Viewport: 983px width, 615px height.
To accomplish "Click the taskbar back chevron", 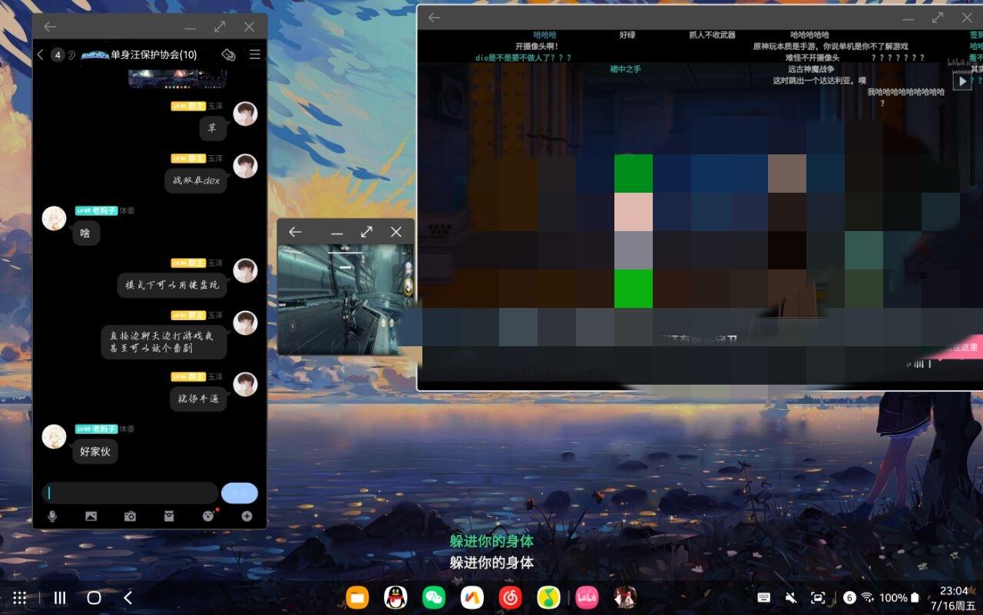I will [128, 597].
